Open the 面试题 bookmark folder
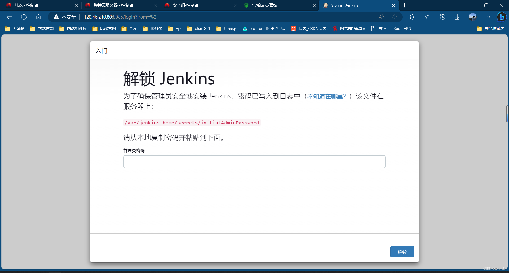509x273 pixels. pyautogui.click(x=15, y=29)
